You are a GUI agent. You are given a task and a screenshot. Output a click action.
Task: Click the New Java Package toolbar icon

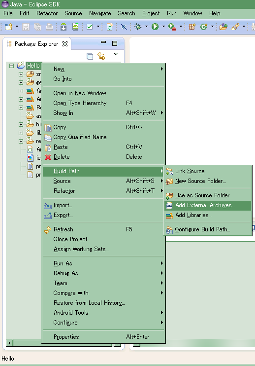(x=192, y=27)
